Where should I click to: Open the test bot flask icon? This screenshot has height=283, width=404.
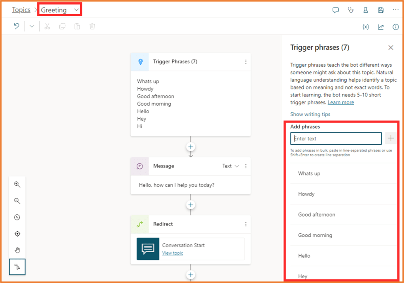(366, 10)
